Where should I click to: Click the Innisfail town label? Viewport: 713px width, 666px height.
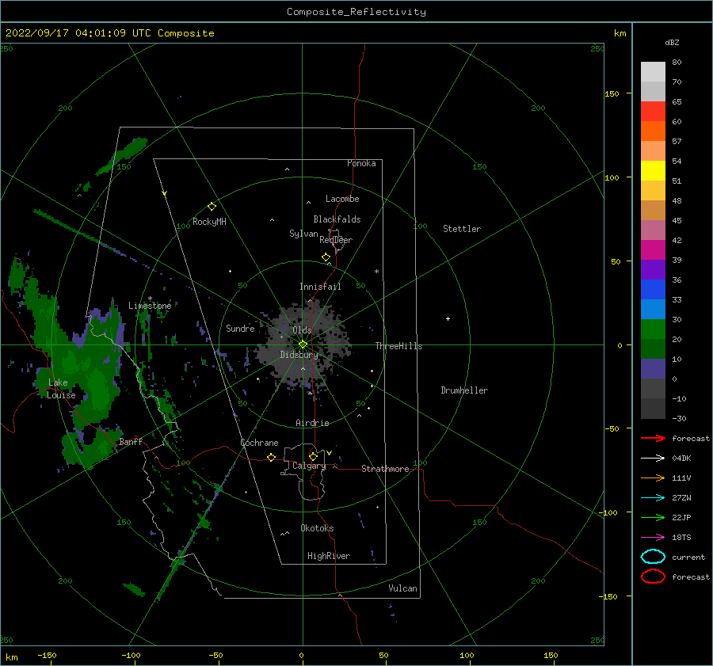point(320,287)
